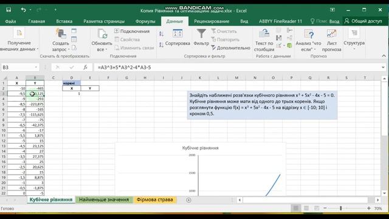
Task: Expand the Структура outline group
Action: (354, 39)
